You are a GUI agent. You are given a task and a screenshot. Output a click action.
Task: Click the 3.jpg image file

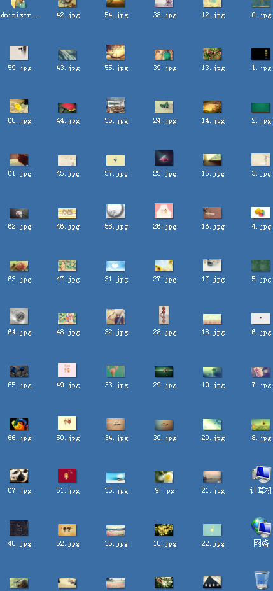(x=260, y=159)
